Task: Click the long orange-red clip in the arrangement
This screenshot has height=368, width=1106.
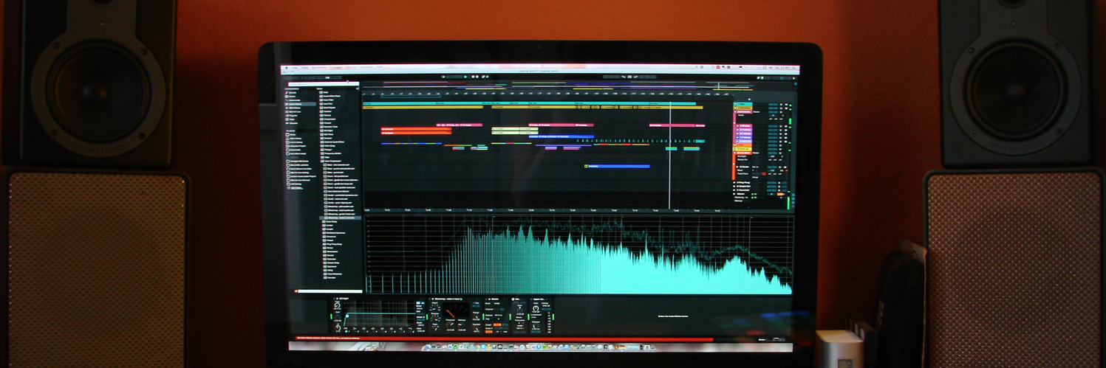Action: 416,129
